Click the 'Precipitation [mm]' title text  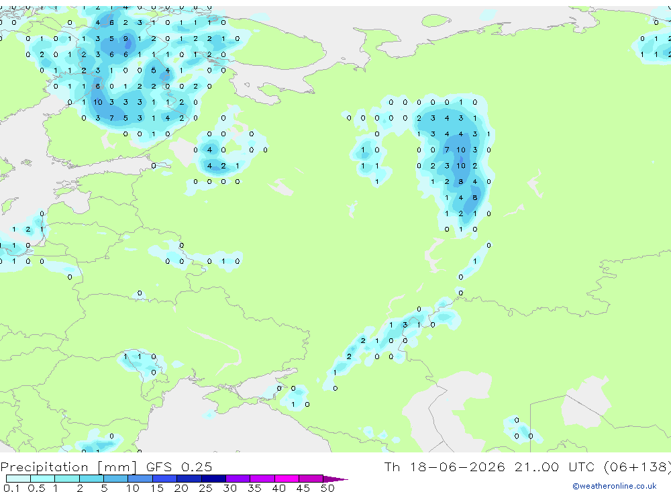coord(68,467)
